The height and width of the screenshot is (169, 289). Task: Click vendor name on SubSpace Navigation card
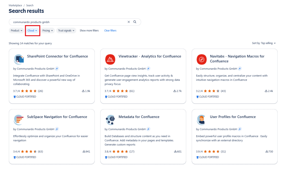(35, 129)
